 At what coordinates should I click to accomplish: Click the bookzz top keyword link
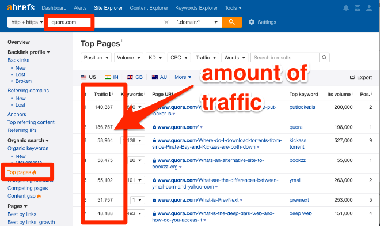tap(297, 160)
